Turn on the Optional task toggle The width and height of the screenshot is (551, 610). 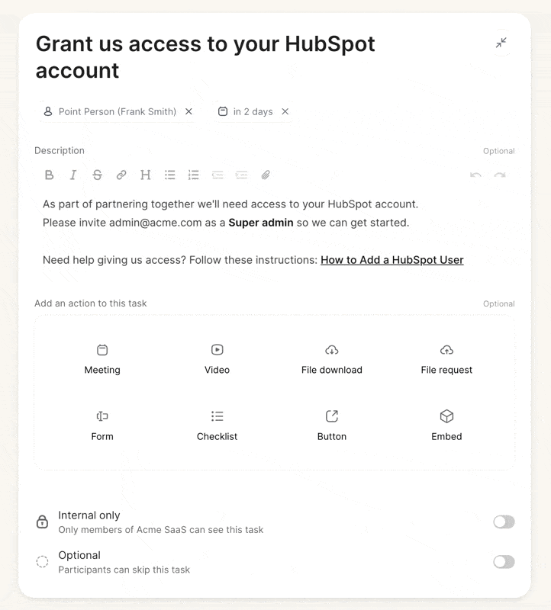pyautogui.click(x=504, y=562)
